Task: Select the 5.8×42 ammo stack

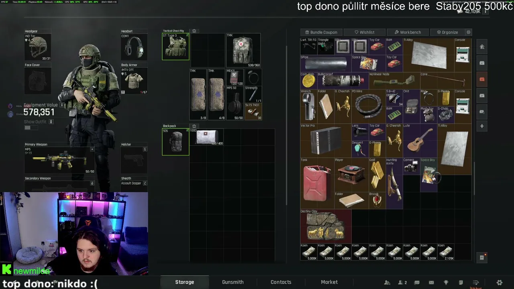Action: coord(394,98)
